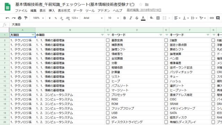Viewport: 222px width, 125px height.
Task: Toggle bold text formatting
Action: tap(125, 18)
